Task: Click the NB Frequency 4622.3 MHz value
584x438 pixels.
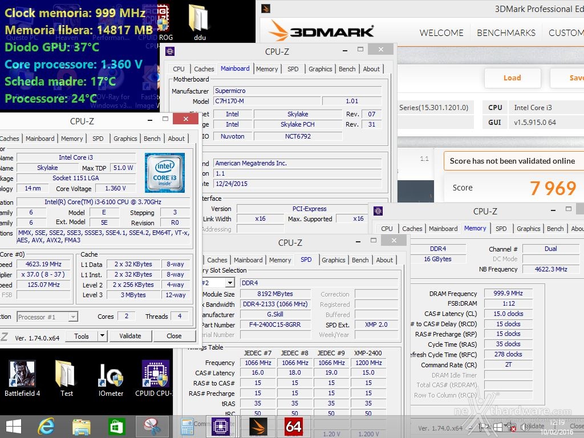Action: 551,269
